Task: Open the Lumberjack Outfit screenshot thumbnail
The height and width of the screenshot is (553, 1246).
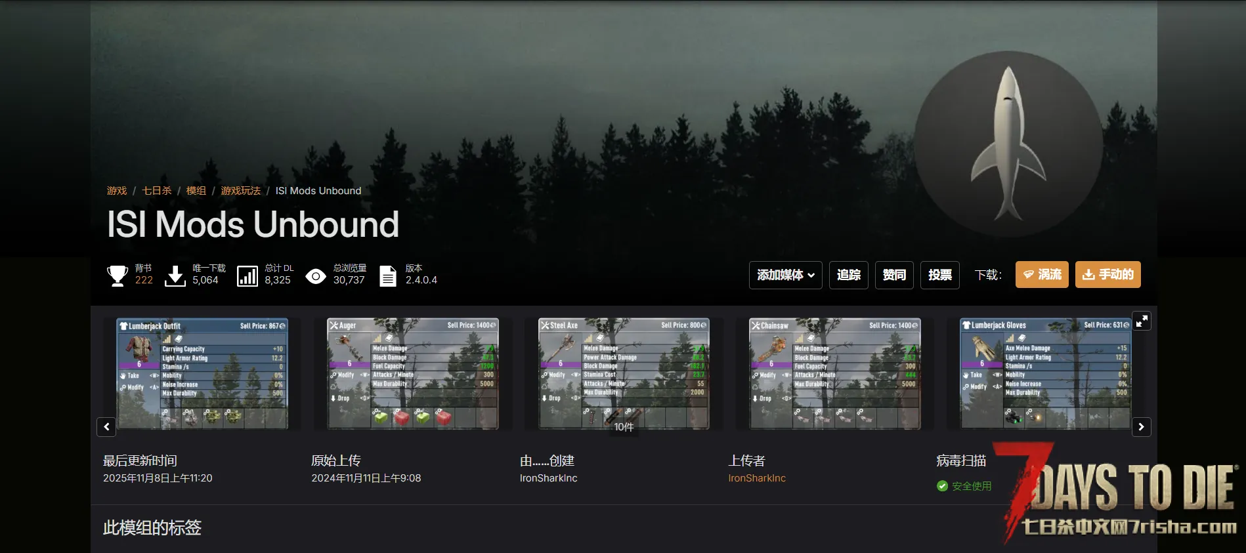Action: (202, 374)
